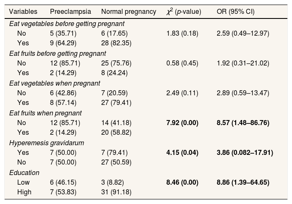The width and height of the screenshot is (292, 204).
Task: Select the bold 4.15 (0.04) value
Action: [x=183, y=153]
